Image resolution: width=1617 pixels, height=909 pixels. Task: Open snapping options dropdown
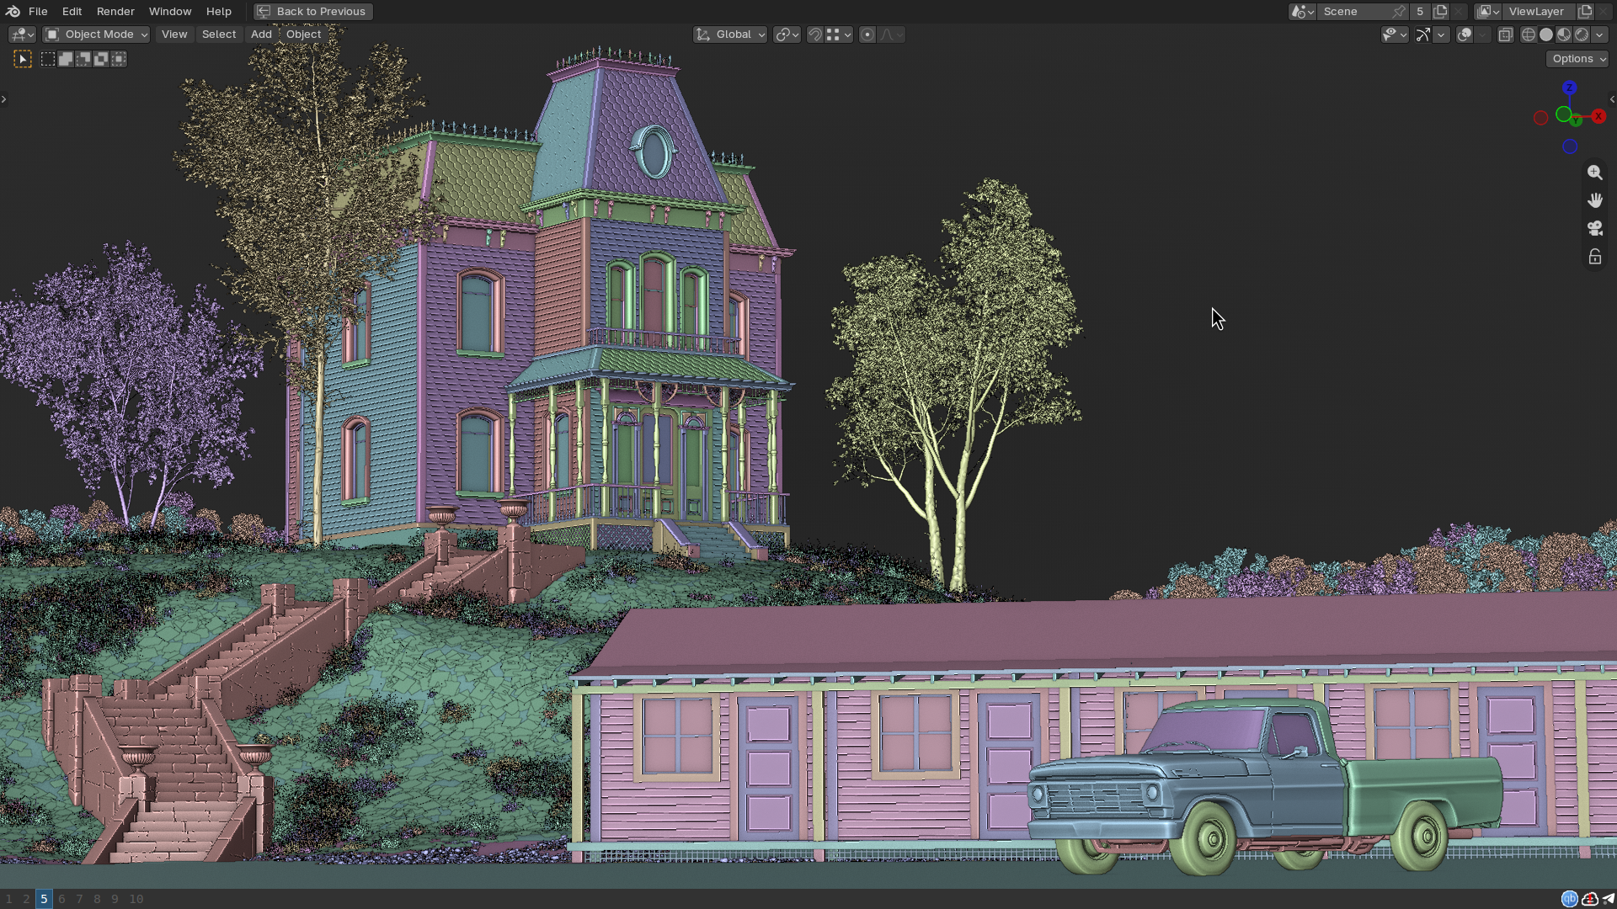point(839,35)
